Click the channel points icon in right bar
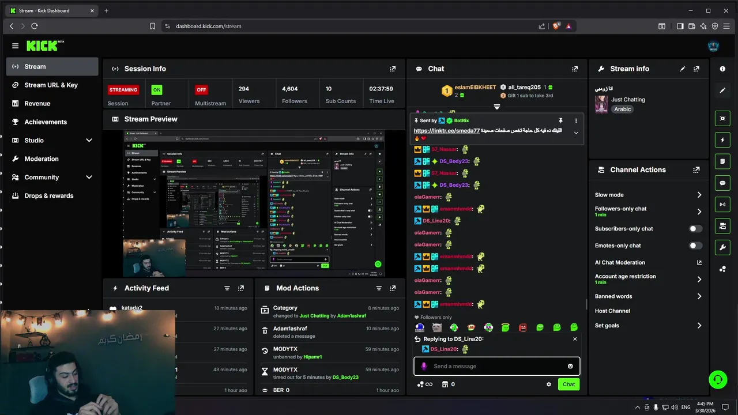 [x=722, y=269]
